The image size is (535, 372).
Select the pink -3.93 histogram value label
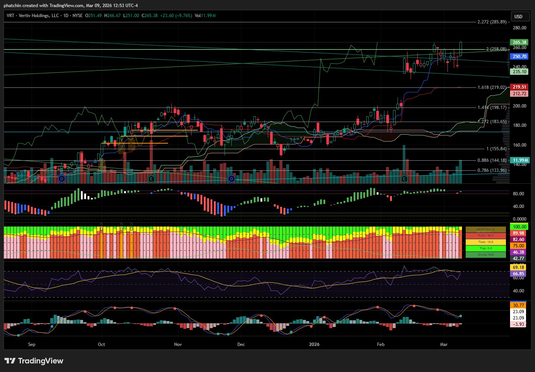click(x=518, y=324)
